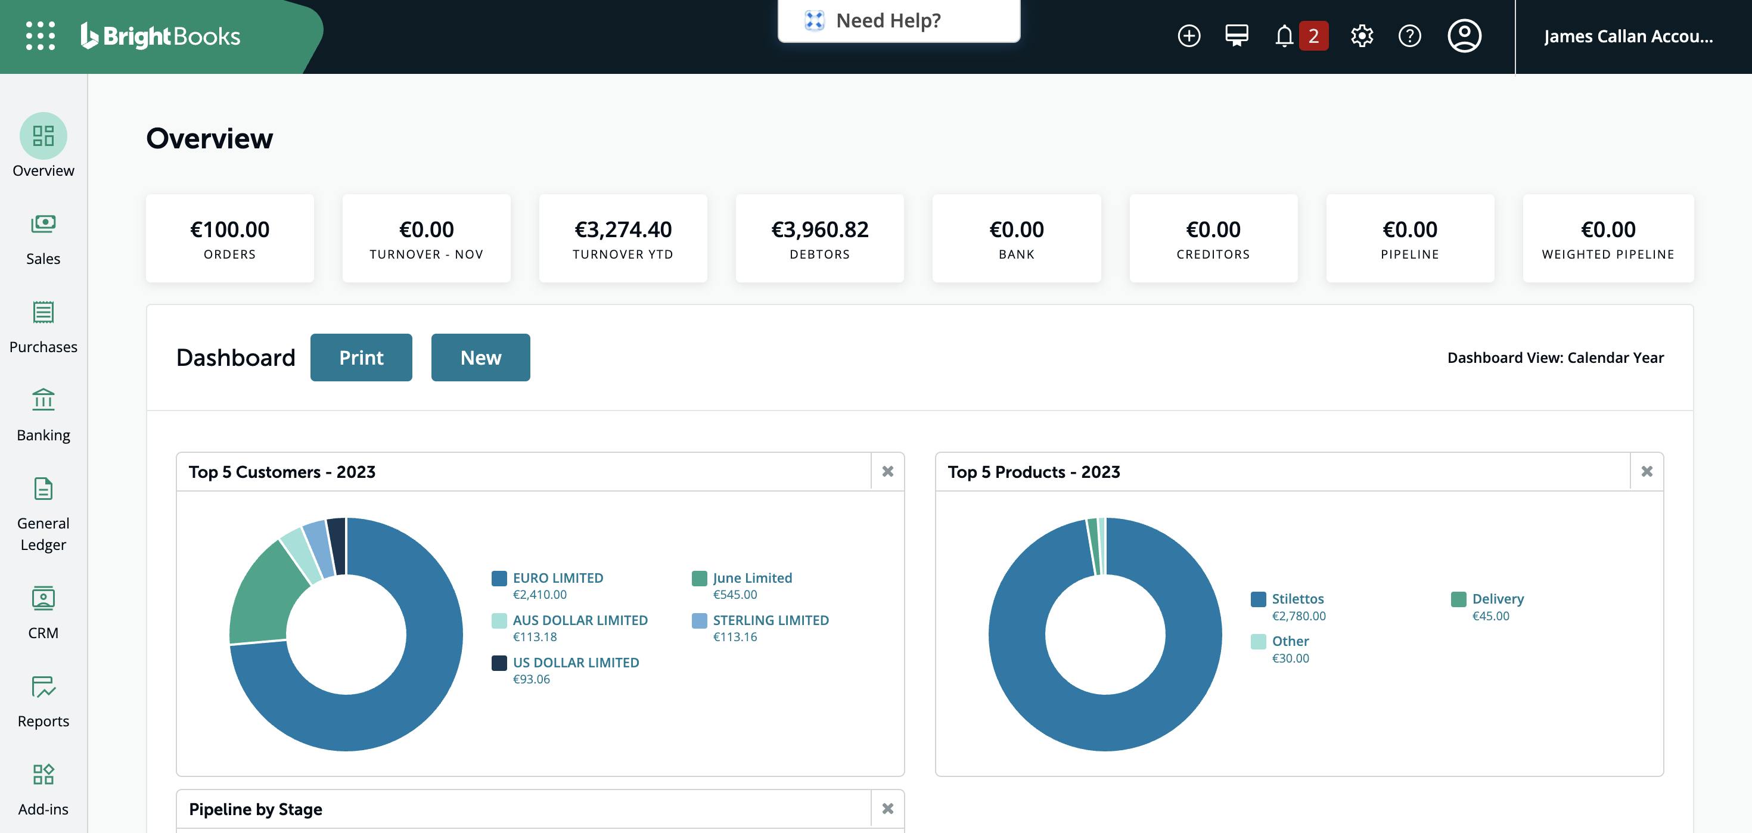The width and height of the screenshot is (1752, 833).
Task: Click the Add-ins menu label
Action: 44,809
